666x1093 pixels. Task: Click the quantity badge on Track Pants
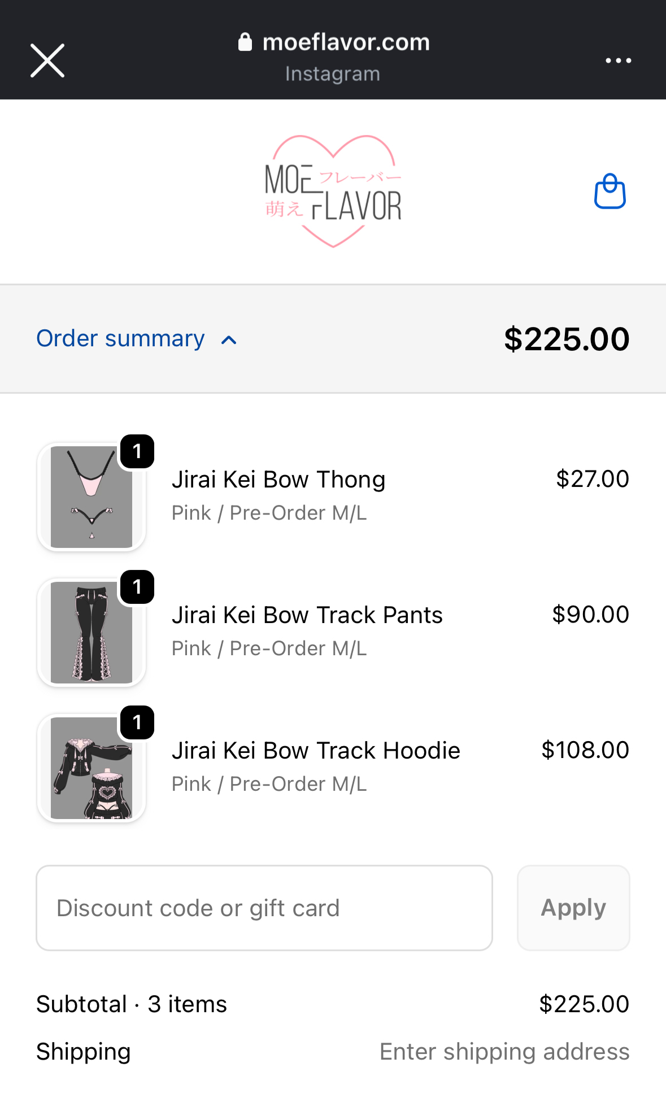137,587
